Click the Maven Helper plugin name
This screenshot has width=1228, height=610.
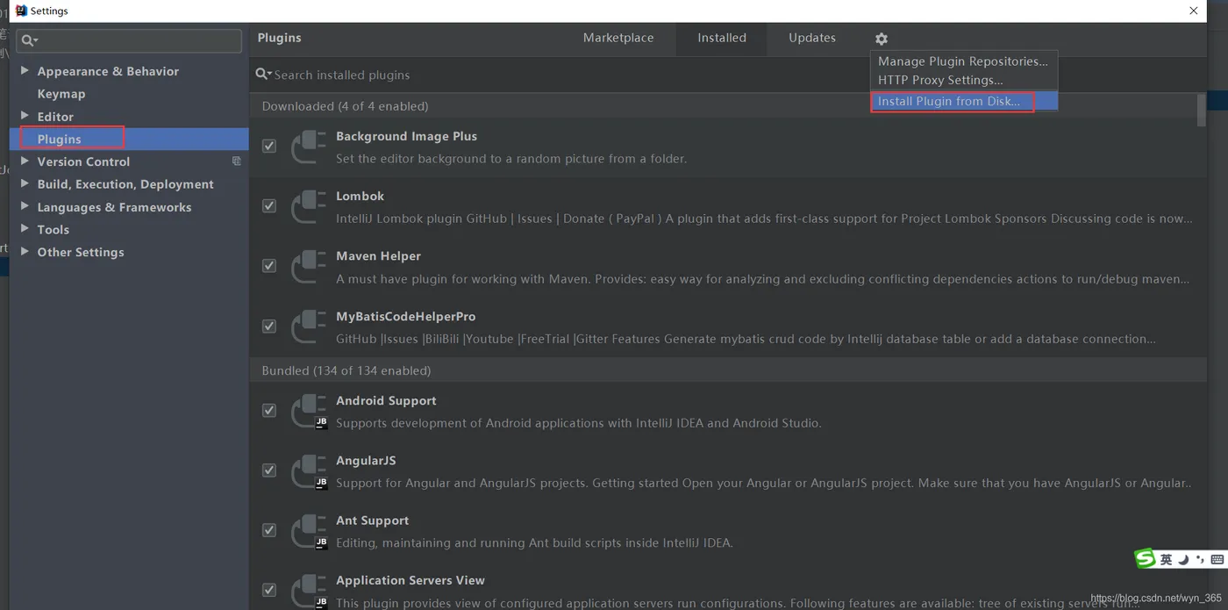(x=378, y=255)
